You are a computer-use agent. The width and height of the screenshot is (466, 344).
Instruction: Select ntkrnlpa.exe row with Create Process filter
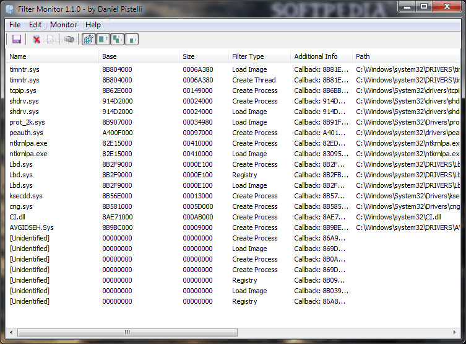pyautogui.click(x=233, y=143)
